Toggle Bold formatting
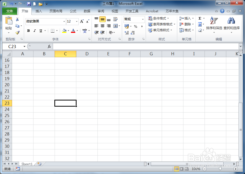 point(28,31)
